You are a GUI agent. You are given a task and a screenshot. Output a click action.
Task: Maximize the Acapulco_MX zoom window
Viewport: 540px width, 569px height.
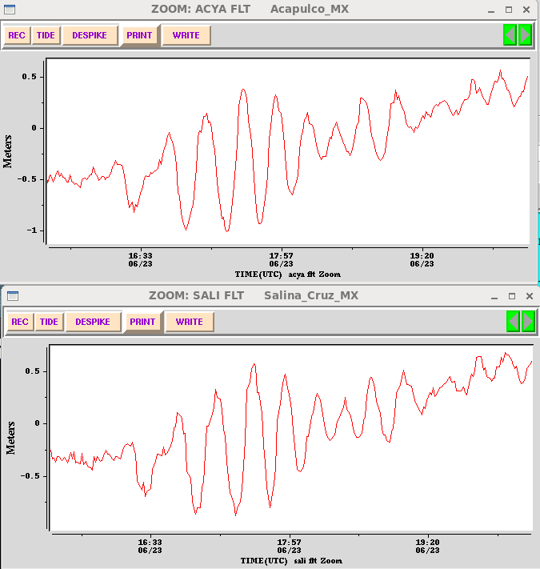[508, 9]
